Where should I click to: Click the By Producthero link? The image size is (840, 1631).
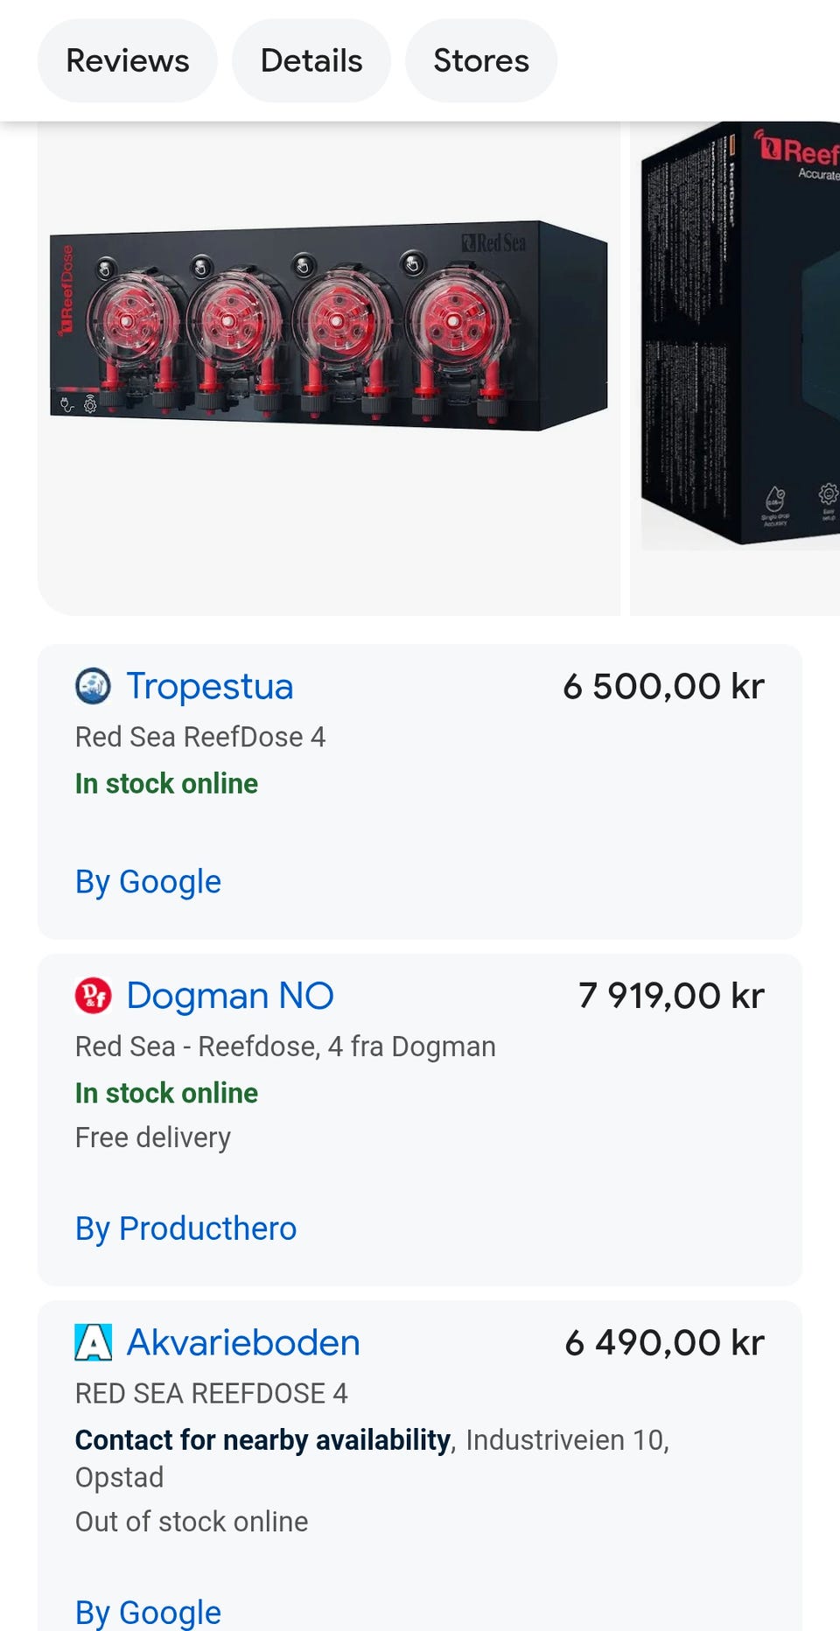coord(185,1228)
